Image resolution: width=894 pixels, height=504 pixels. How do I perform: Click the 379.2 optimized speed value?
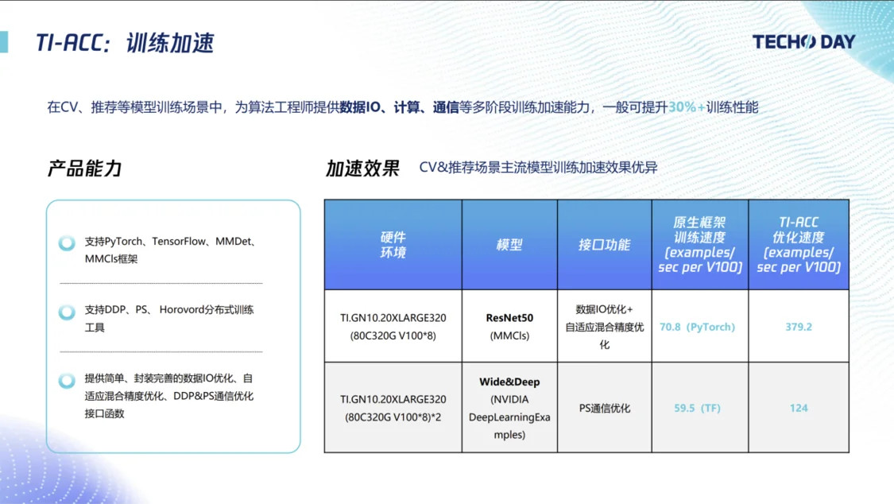pos(798,327)
